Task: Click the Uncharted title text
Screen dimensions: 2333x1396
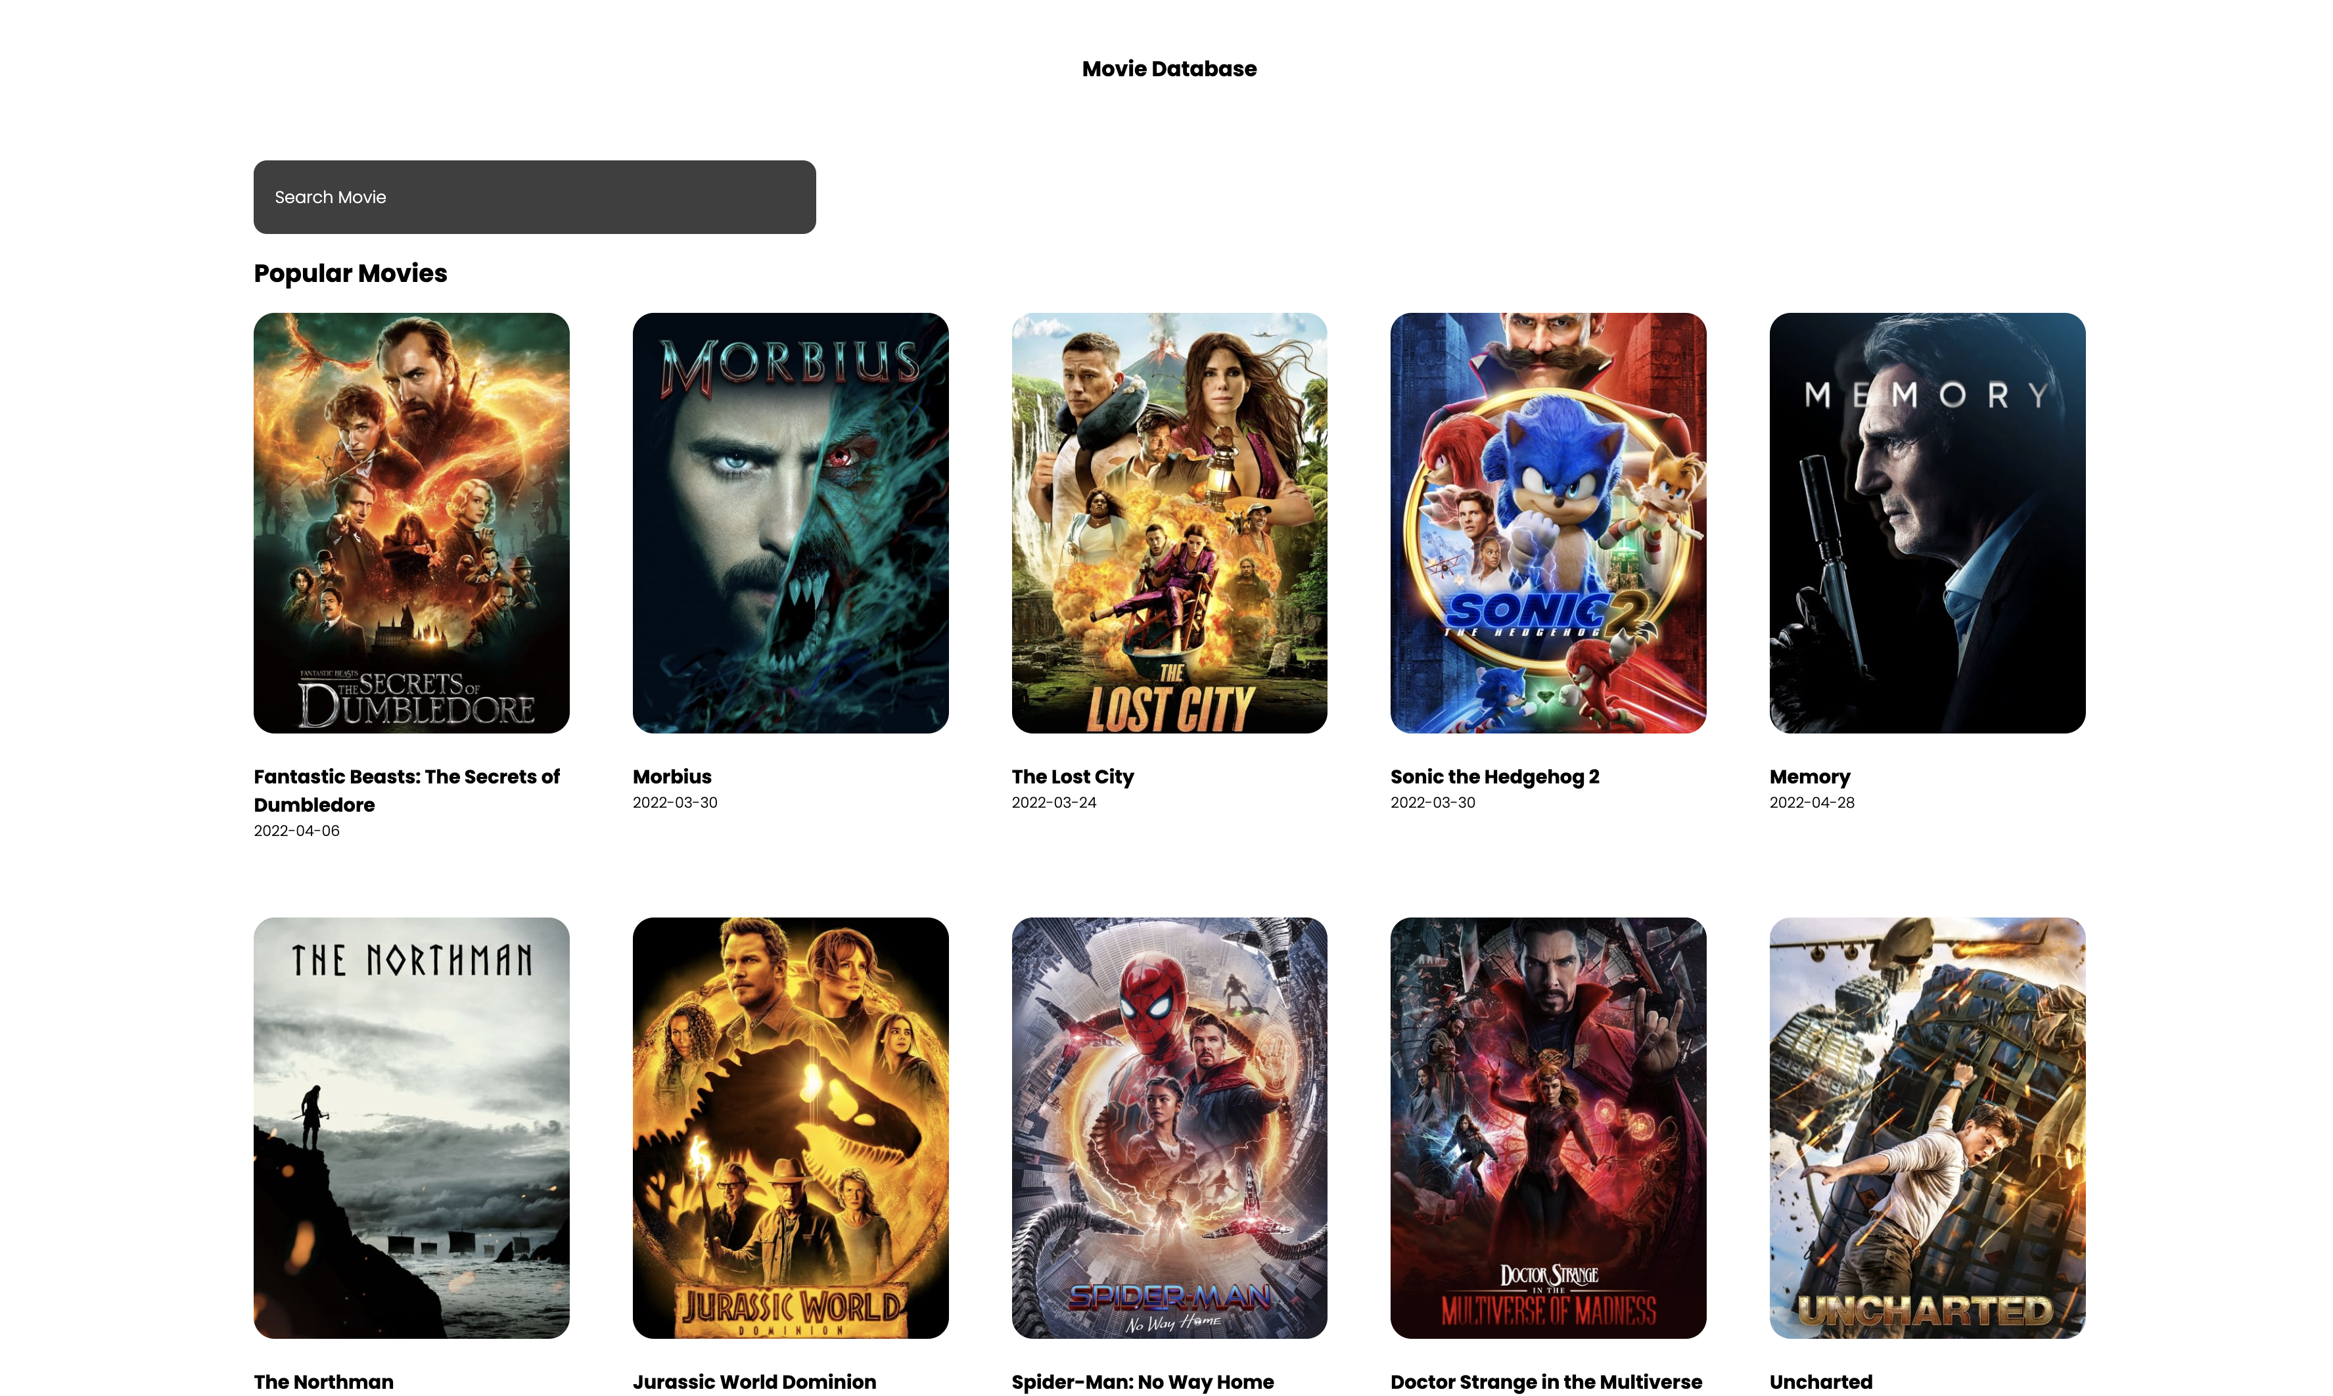Action: click(x=1820, y=1382)
